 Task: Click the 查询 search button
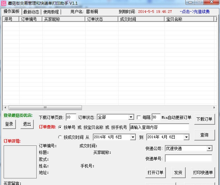tap(204, 135)
